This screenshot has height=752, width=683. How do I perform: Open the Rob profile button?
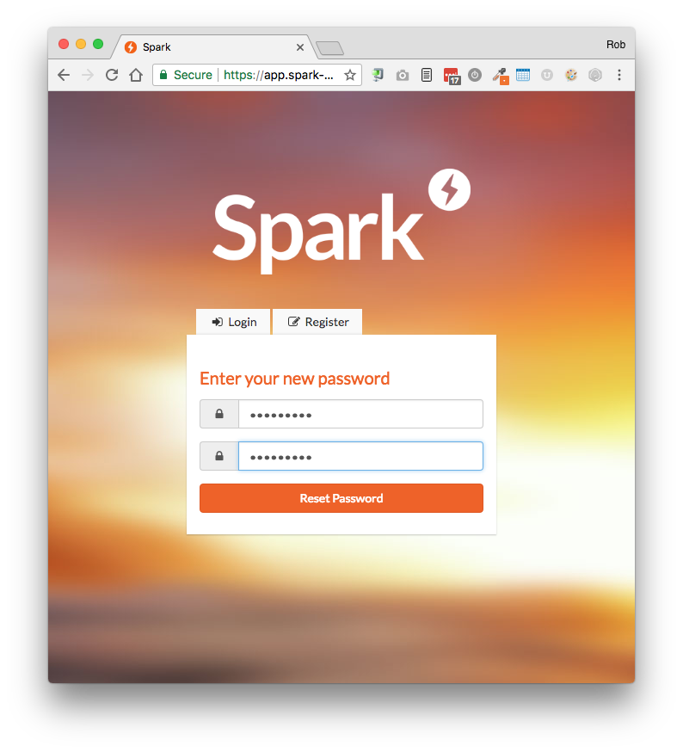pos(616,45)
